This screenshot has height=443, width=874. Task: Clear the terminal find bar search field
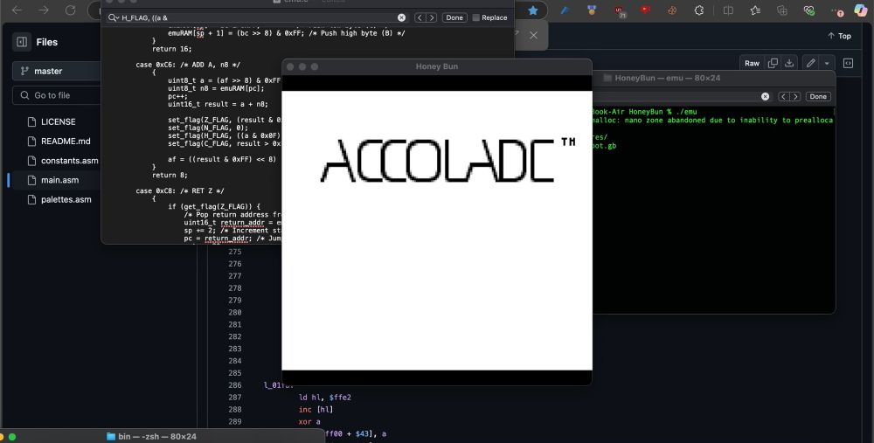click(x=766, y=96)
